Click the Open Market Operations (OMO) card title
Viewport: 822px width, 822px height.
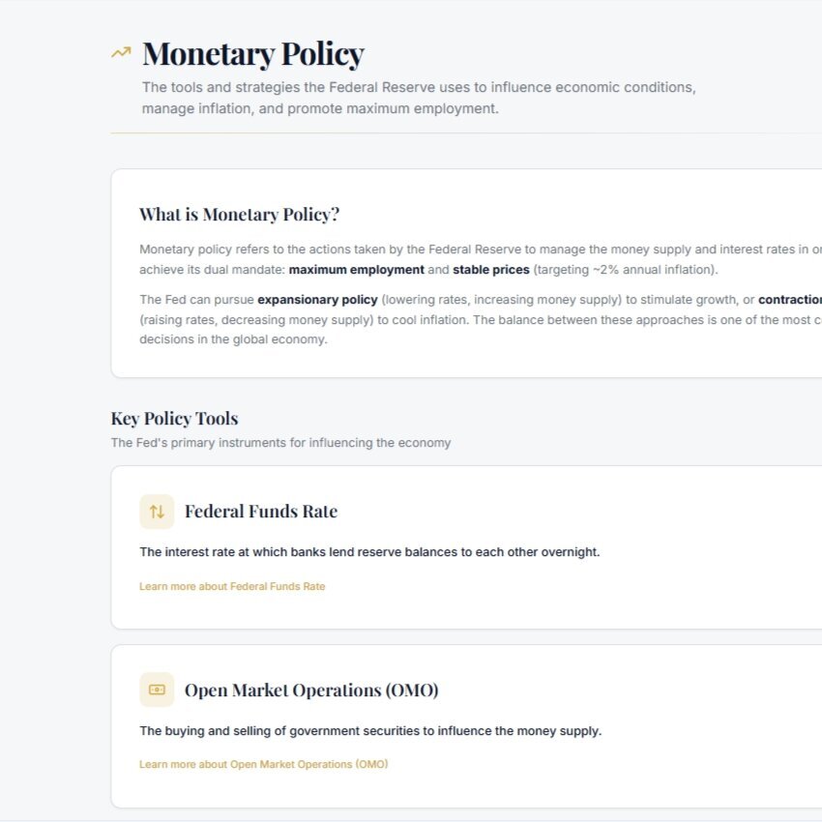click(311, 690)
